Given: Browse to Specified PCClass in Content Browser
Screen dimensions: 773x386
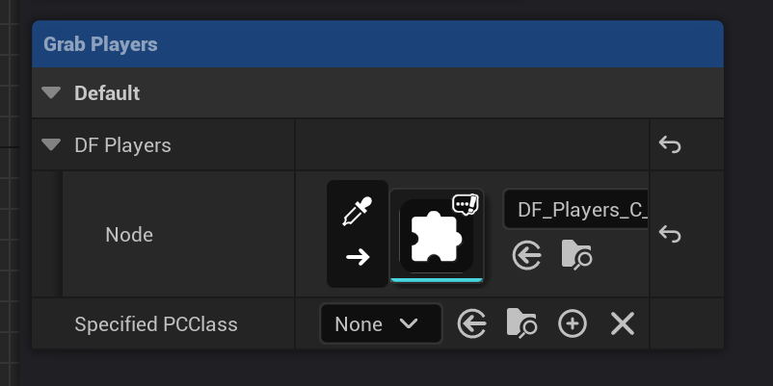Looking at the screenshot, I should (x=521, y=324).
